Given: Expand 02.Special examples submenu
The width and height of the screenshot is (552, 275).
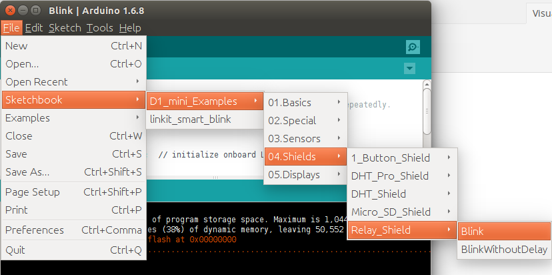Looking at the screenshot, I should click(x=305, y=121).
